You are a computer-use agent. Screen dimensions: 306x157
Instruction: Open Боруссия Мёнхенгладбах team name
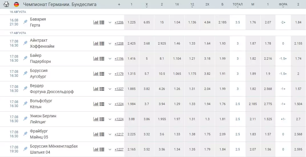[x=54, y=146]
